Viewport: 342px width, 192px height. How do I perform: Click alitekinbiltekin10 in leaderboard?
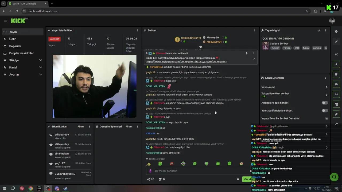coord(191,38)
